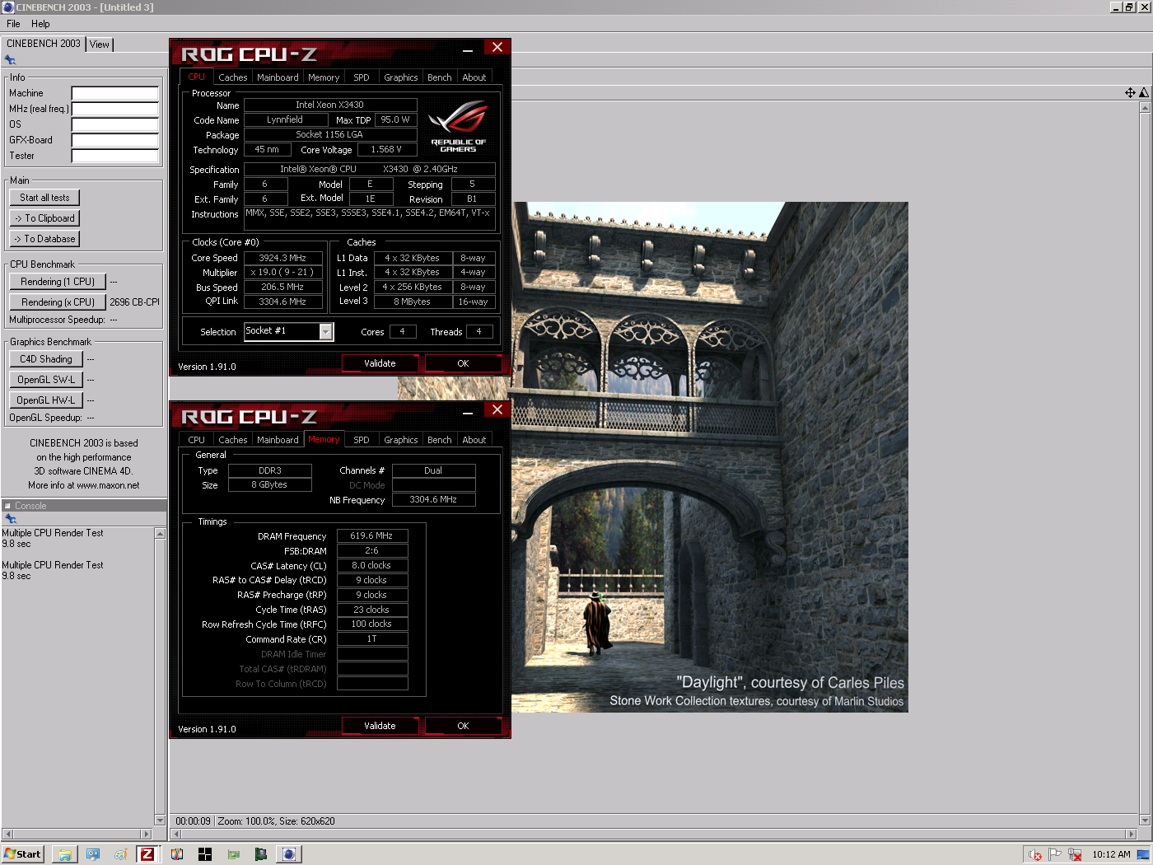Viewport: 1153px width, 865px height.
Task: Open the system info taskbar icon beside Explorer
Action: [93, 854]
